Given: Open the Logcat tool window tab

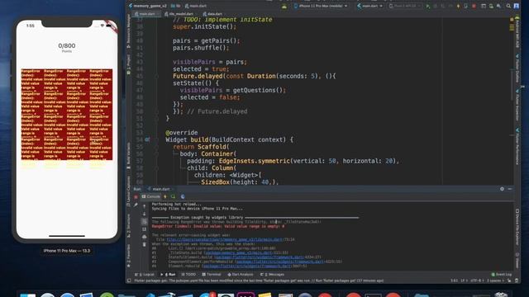Looking at the screenshot, I should tap(145, 275).
